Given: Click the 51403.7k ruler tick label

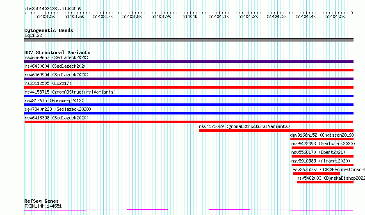Looking at the screenshot, I should (103, 16).
